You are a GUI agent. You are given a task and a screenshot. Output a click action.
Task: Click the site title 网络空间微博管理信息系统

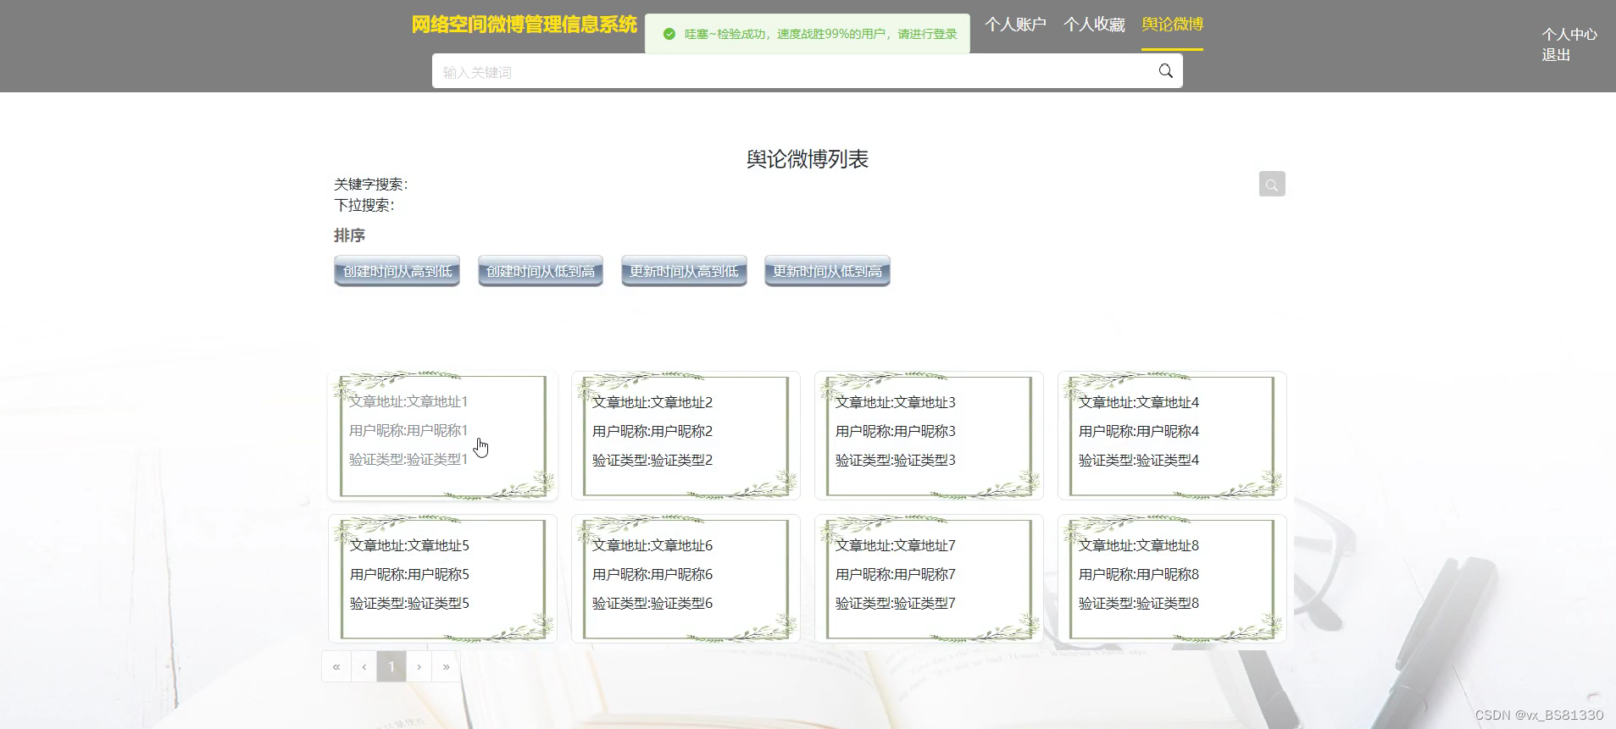(524, 25)
